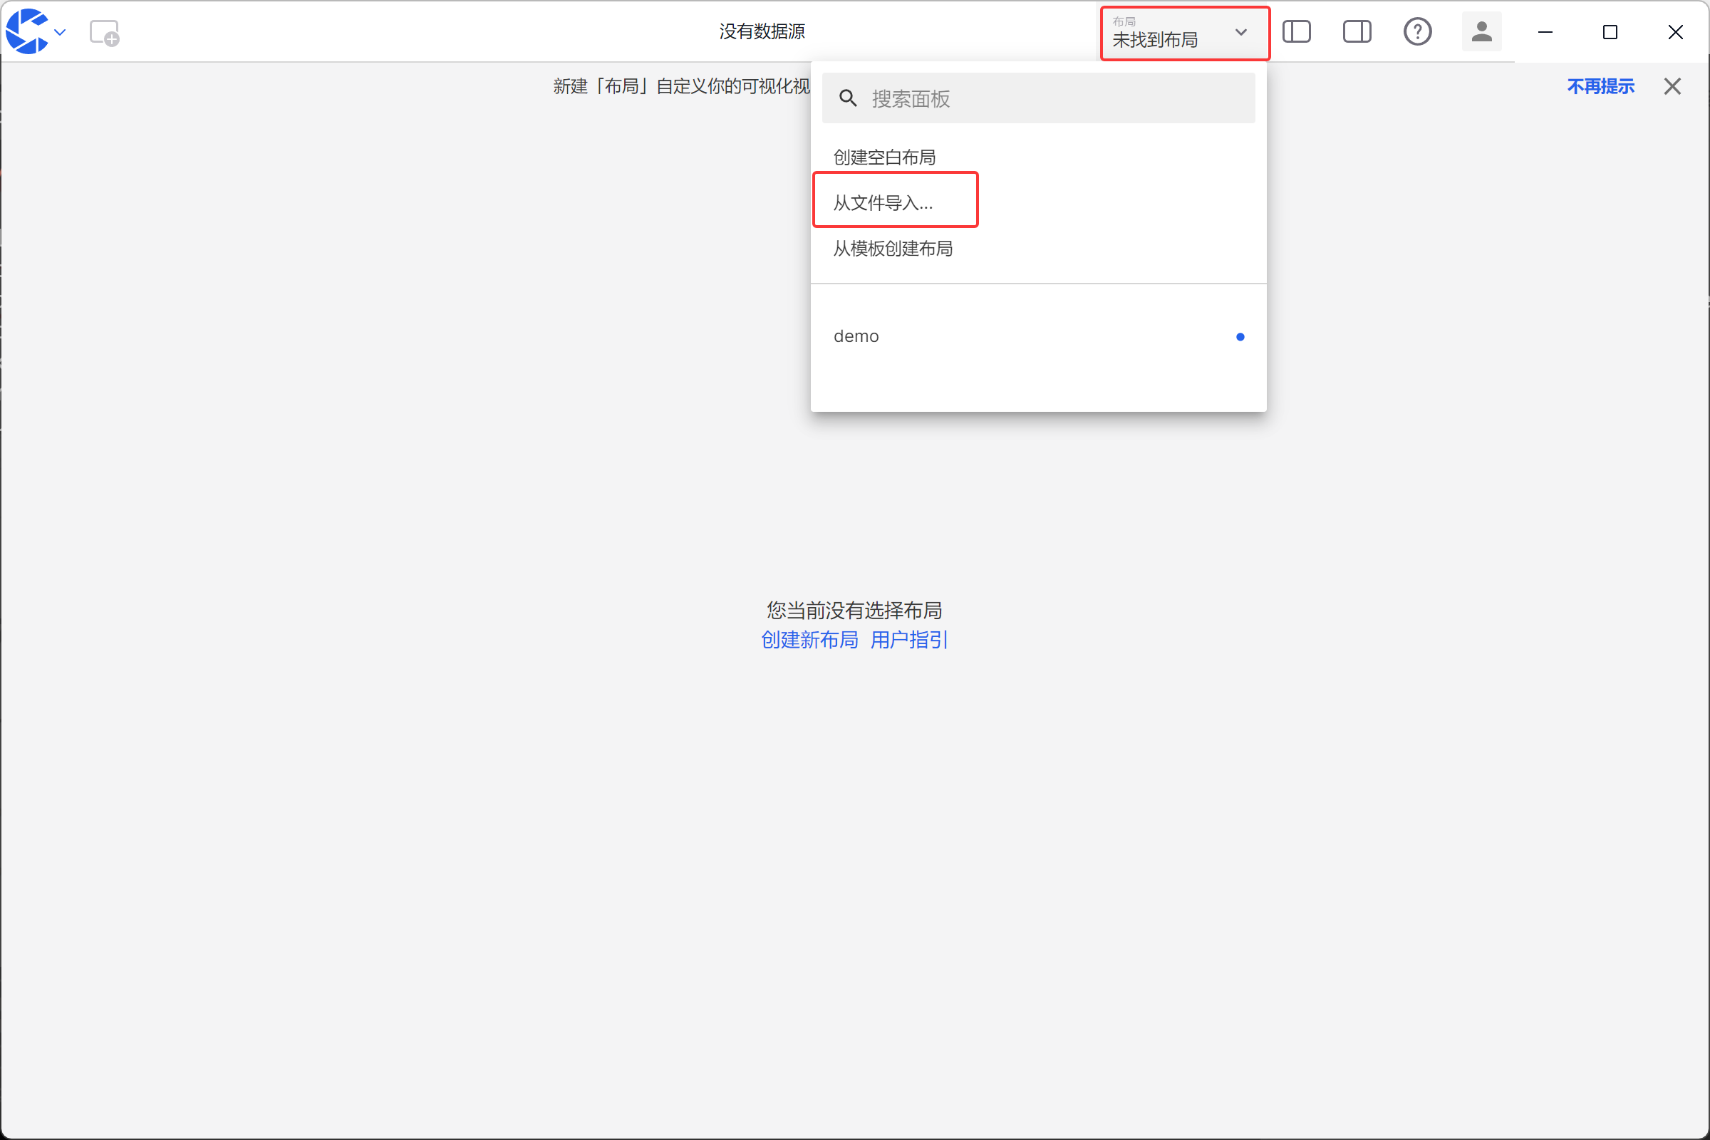Screen dimensions: 1710x1140
Task: Open the help question mark icon
Action: click(1417, 31)
